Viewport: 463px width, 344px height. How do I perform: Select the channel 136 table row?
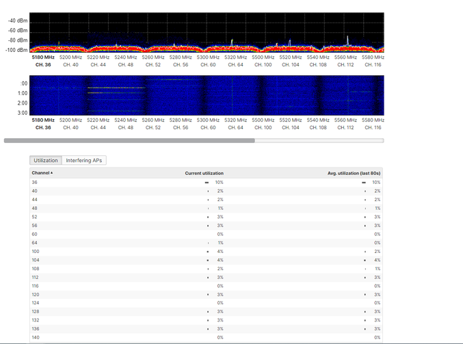(x=206, y=329)
